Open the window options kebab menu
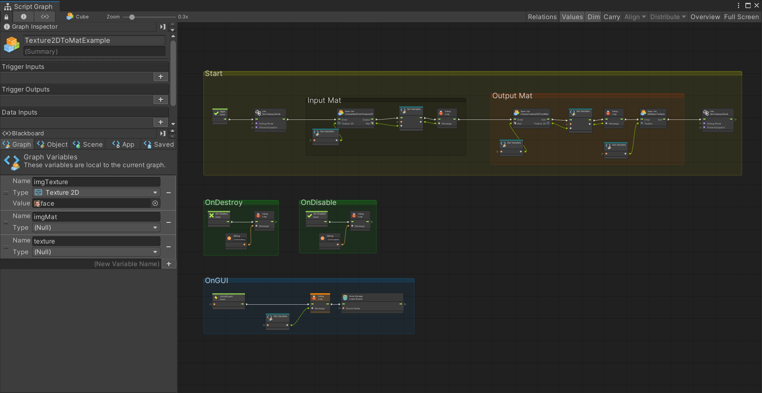Image resolution: width=762 pixels, height=393 pixels. (x=738, y=6)
